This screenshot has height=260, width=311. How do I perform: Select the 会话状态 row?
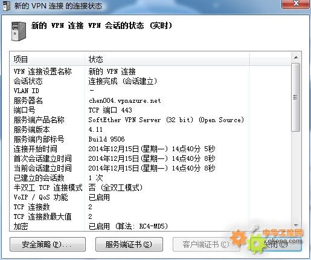click(x=150, y=81)
